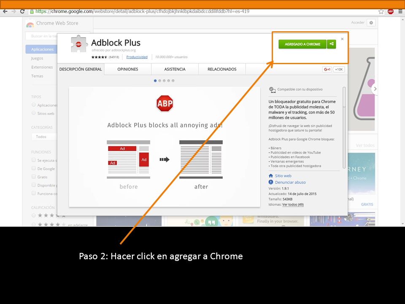Click the browser forward arrow
The image size is (405, 304).
[x=13, y=11]
